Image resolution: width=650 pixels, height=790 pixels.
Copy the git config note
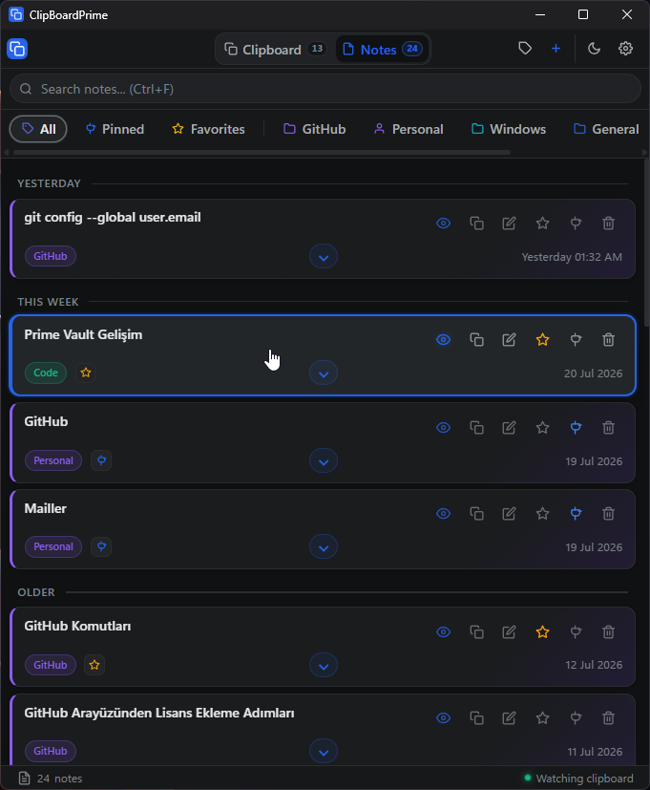(477, 224)
